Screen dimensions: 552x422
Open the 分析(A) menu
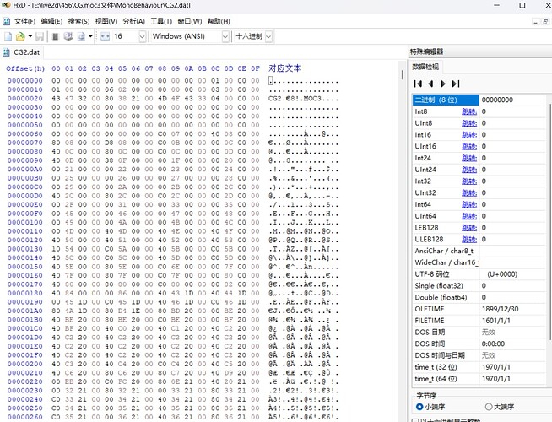point(133,21)
